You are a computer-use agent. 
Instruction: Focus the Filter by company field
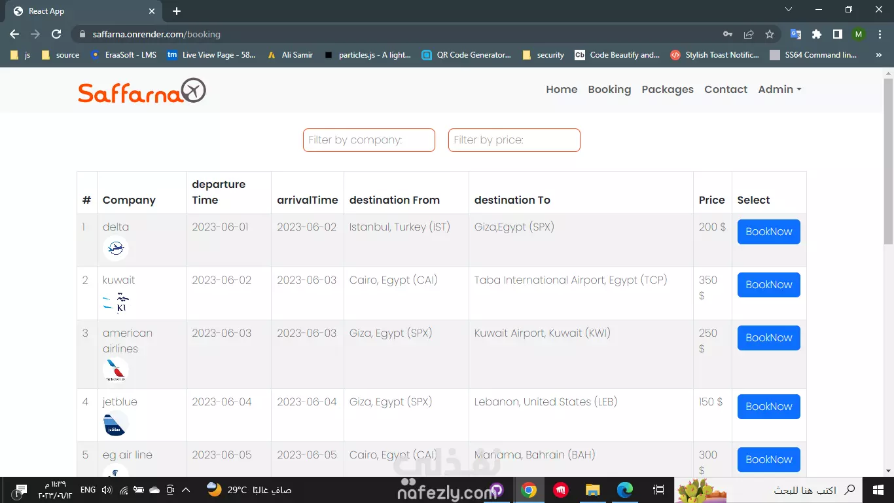[369, 140]
